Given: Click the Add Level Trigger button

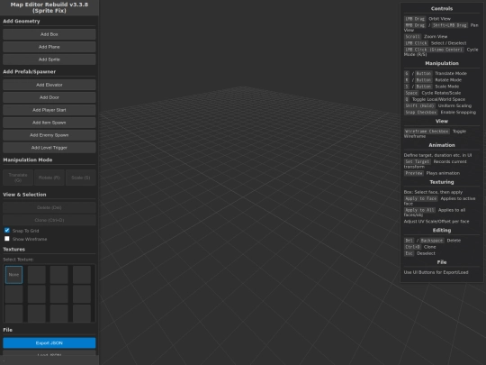Looking at the screenshot, I should tap(49, 148).
